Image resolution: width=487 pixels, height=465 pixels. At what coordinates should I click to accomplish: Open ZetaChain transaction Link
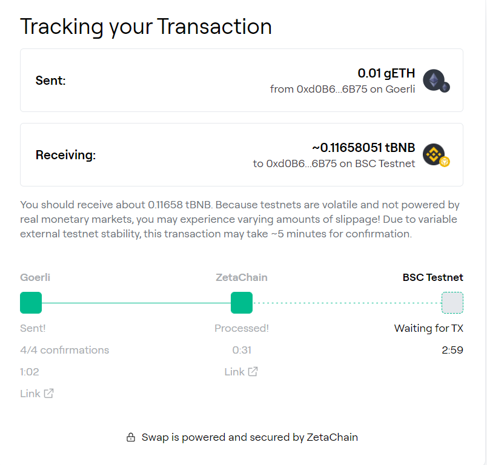coord(234,372)
